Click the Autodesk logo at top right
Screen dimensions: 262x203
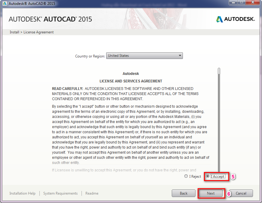click(236, 19)
